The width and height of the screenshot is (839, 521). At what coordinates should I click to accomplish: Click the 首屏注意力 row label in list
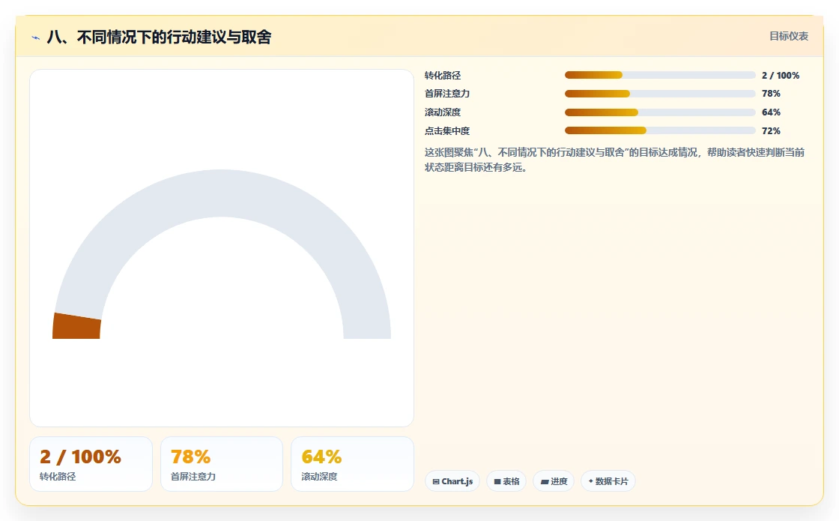pyautogui.click(x=446, y=94)
